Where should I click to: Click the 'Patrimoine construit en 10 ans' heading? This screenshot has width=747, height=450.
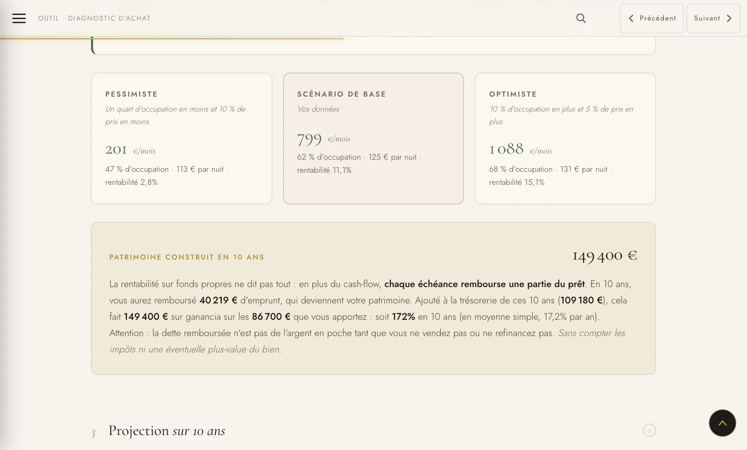(187, 257)
